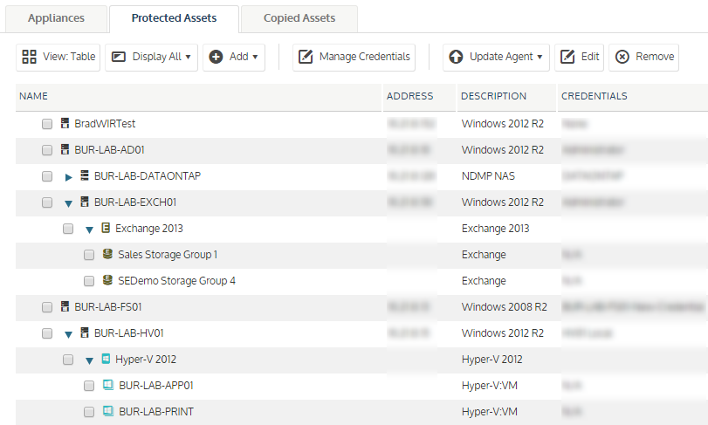Viewport: 708px width, 425px height.
Task: Tick the BUR-LAB-EXCH01 checkbox
Action: (47, 202)
